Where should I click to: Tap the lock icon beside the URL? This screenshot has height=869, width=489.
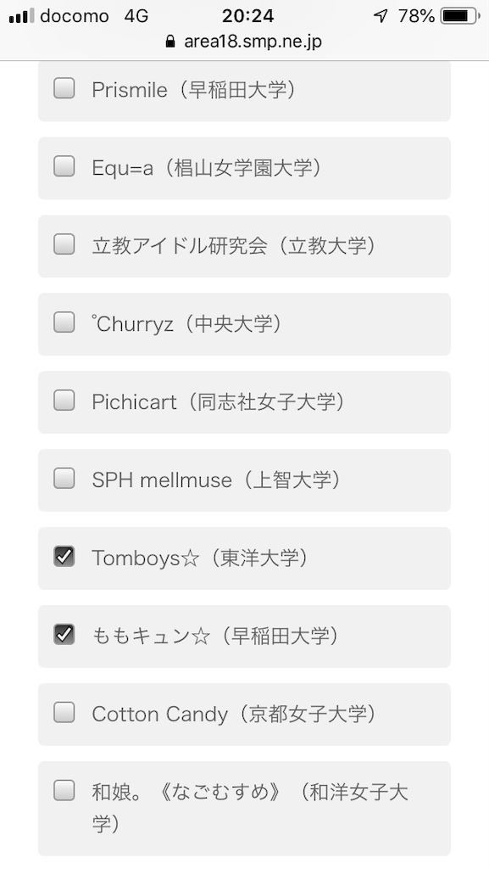[x=171, y=42]
